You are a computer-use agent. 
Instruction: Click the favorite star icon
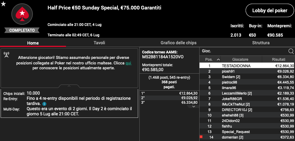tap(3, 4)
